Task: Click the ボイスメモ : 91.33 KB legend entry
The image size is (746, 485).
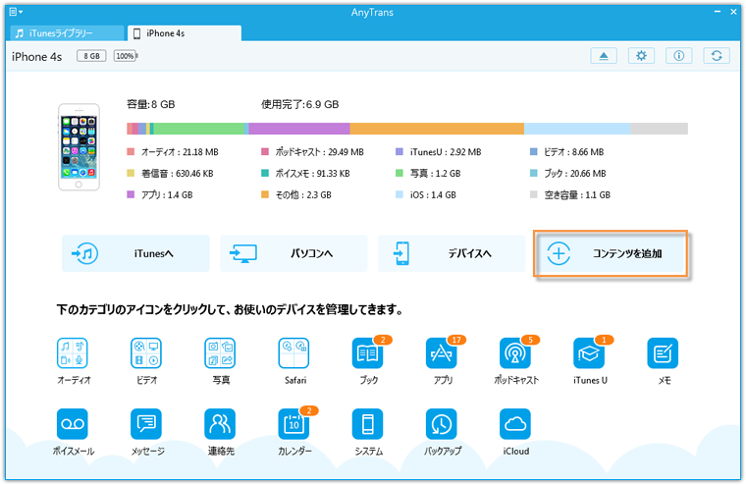Action: (x=305, y=173)
